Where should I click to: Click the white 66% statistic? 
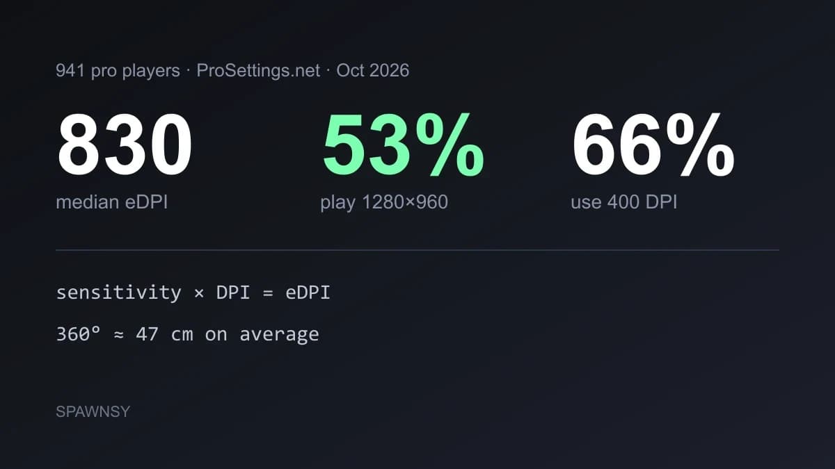tap(653, 146)
